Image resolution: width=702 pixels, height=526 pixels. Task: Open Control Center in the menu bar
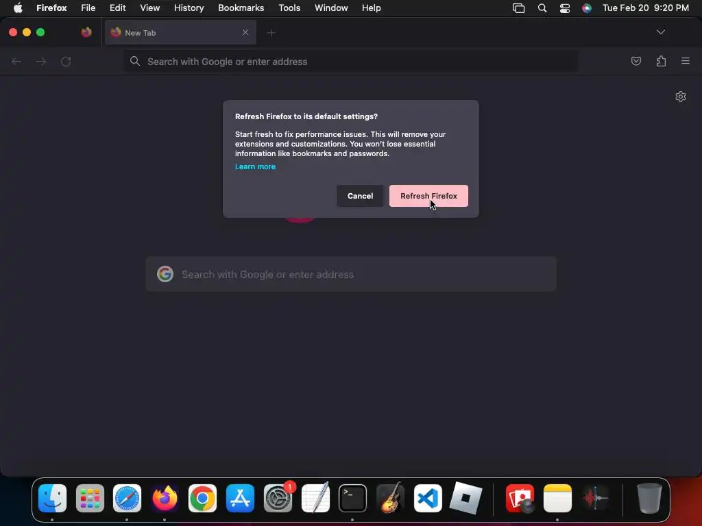(x=565, y=8)
